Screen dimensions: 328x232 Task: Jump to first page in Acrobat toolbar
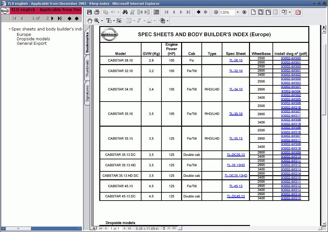pos(167,12)
